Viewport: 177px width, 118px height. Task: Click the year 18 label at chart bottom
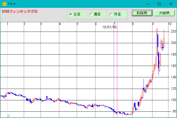point(8,116)
